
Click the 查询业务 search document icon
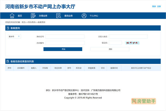pos(59,16)
